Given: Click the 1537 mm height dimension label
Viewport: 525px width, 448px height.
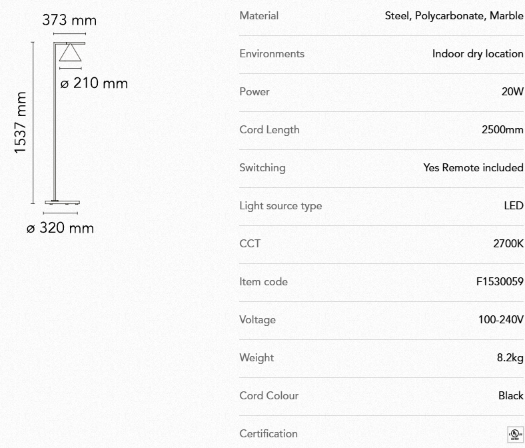Looking at the screenshot, I should click(21, 123).
